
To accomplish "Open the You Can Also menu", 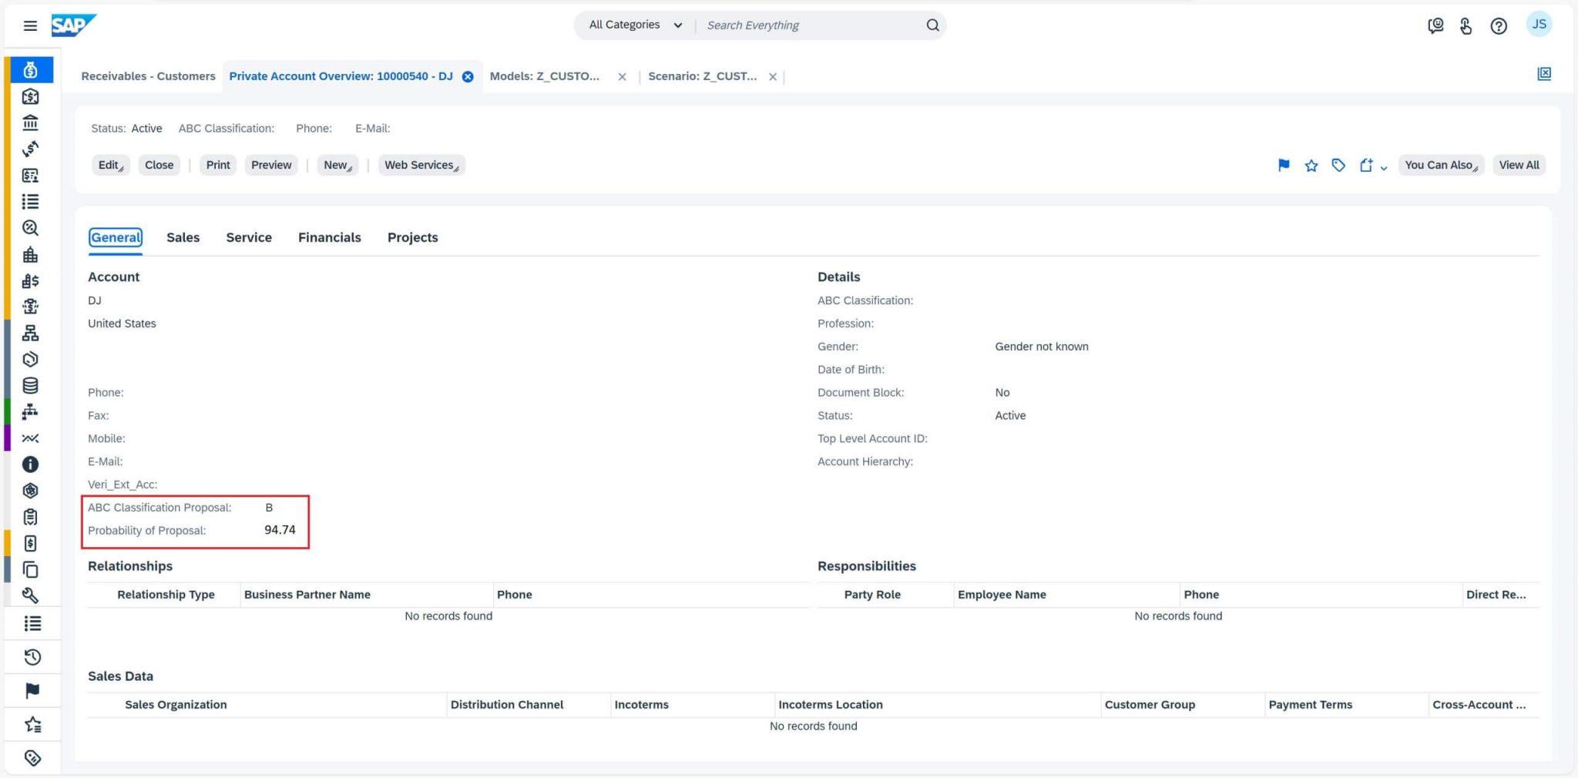I will (1439, 165).
